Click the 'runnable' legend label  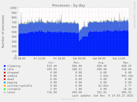click(14, 89)
